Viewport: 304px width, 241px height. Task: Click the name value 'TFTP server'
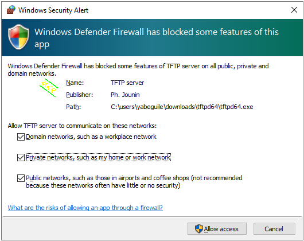coord(127,83)
